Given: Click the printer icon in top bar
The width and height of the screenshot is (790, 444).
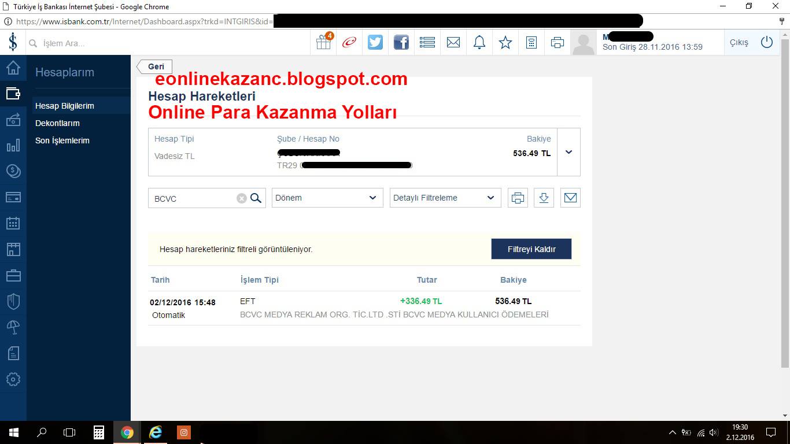Looking at the screenshot, I should tap(558, 42).
